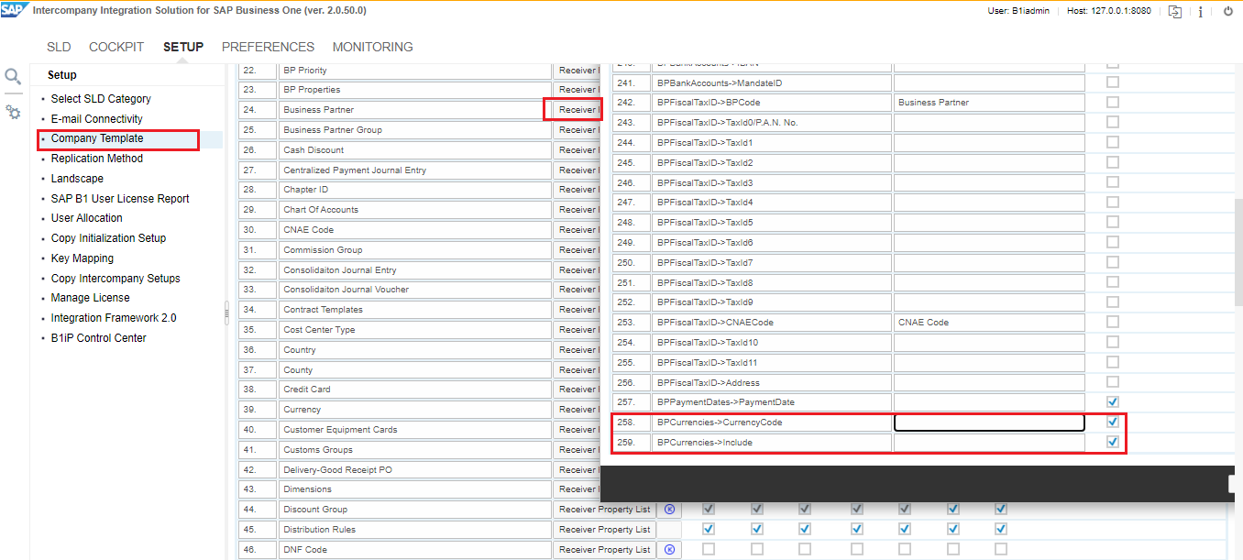Click the power logout icon

[x=1228, y=11]
